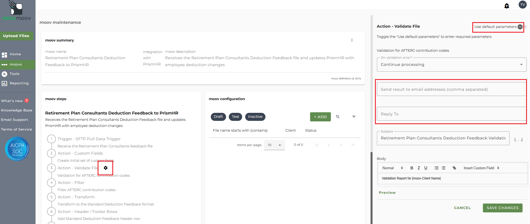Sort by the Status column header
Viewport: 530px width, 224px height.
[311, 131]
